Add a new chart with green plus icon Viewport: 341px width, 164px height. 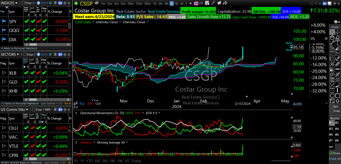pyautogui.click(x=76, y=3)
